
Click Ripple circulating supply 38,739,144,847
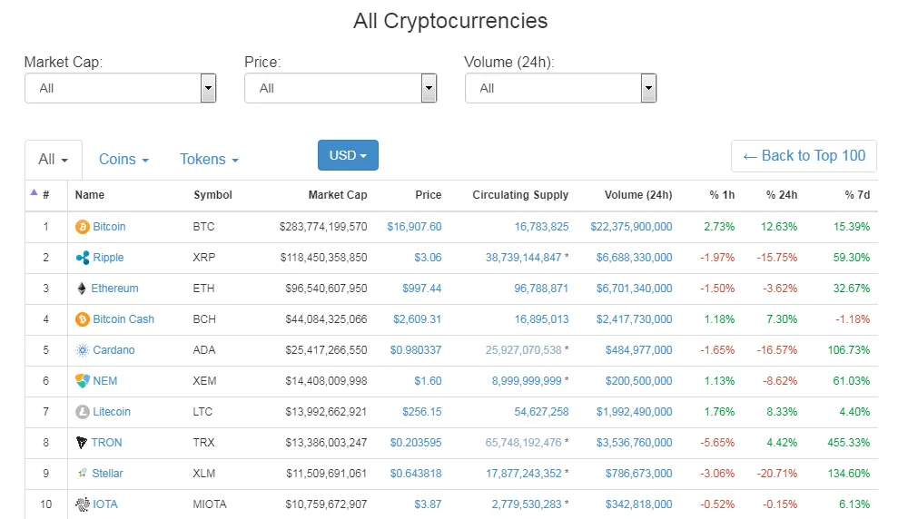pos(523,258)
